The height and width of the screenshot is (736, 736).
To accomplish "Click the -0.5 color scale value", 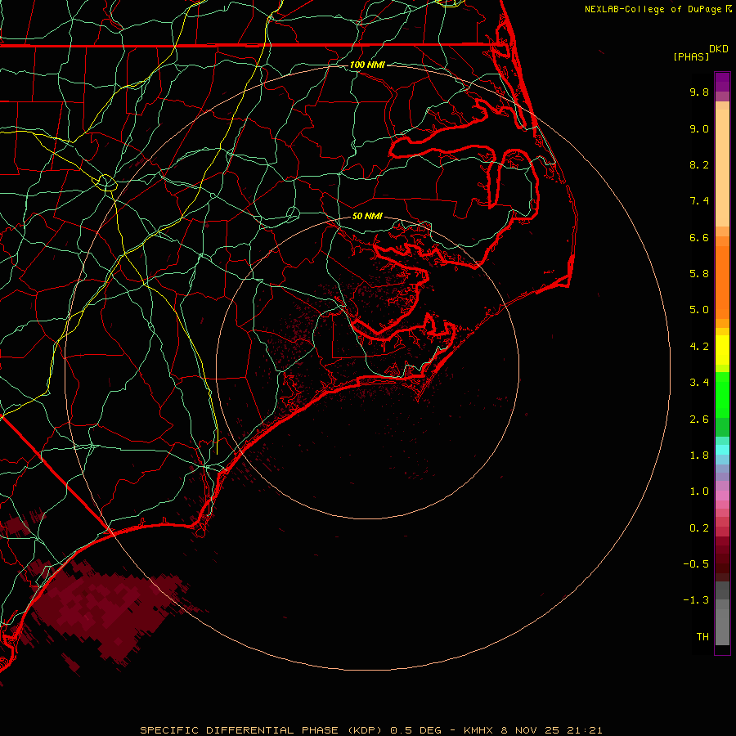I will point(696,564).
